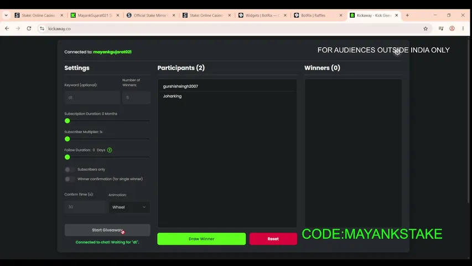Image resolution: width=472 pixels, height=266 pixels.
Task: Close the MayankGujarat021 tab
Action: [118, 15]
